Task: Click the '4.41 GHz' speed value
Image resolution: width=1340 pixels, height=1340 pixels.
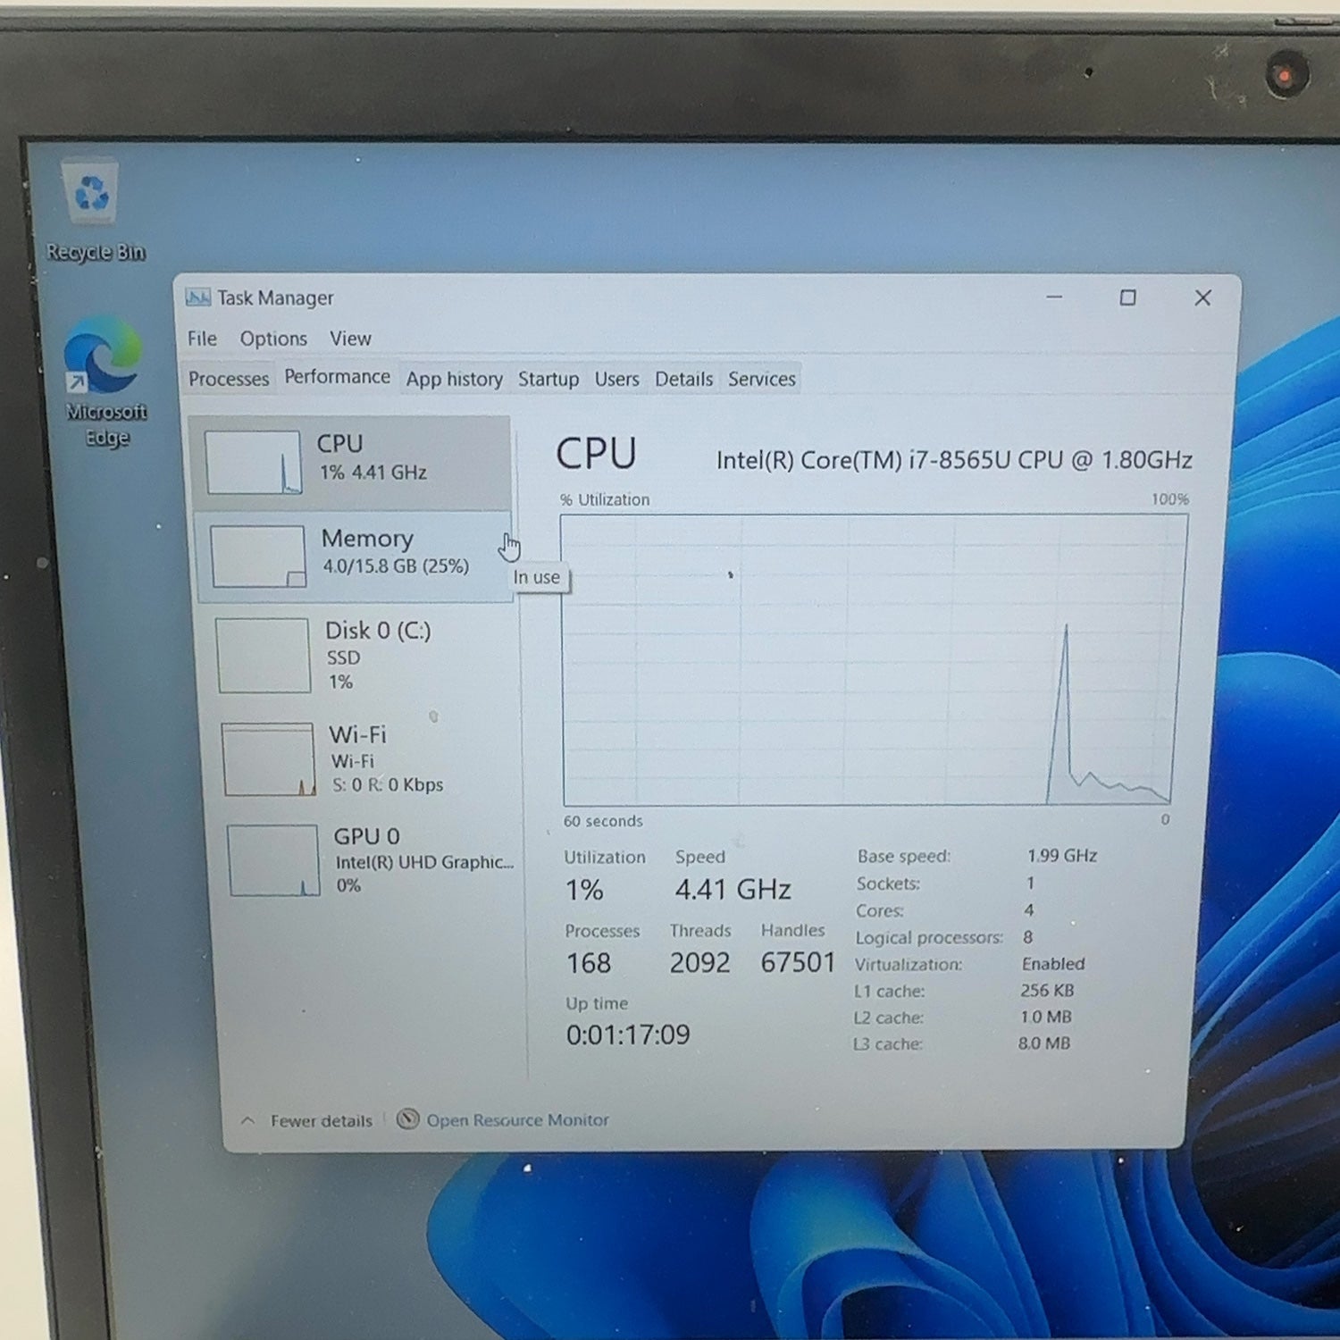Action: (x=733, y=889)
